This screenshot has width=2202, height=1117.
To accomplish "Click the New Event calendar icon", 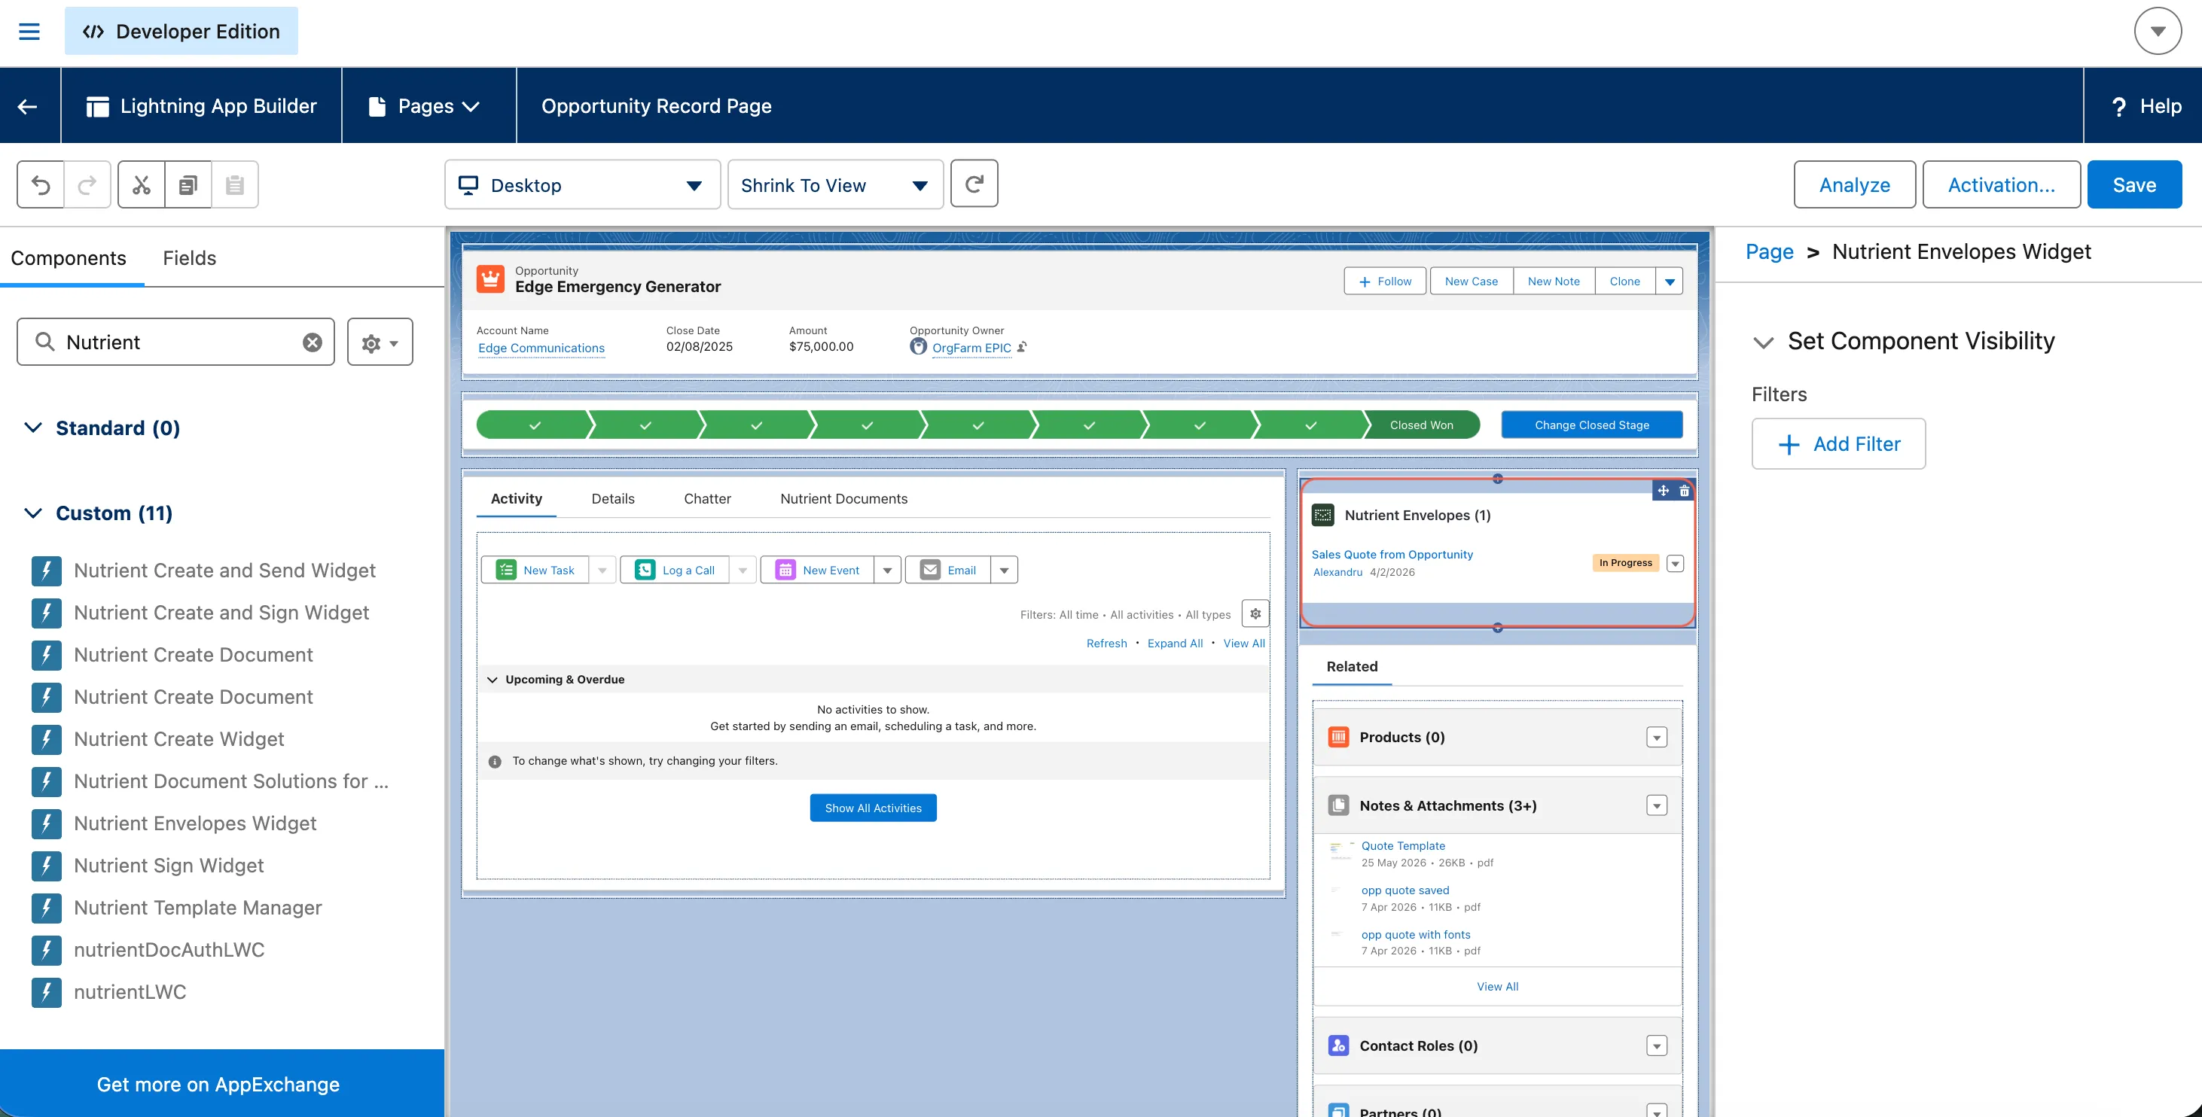I will 785,570.
